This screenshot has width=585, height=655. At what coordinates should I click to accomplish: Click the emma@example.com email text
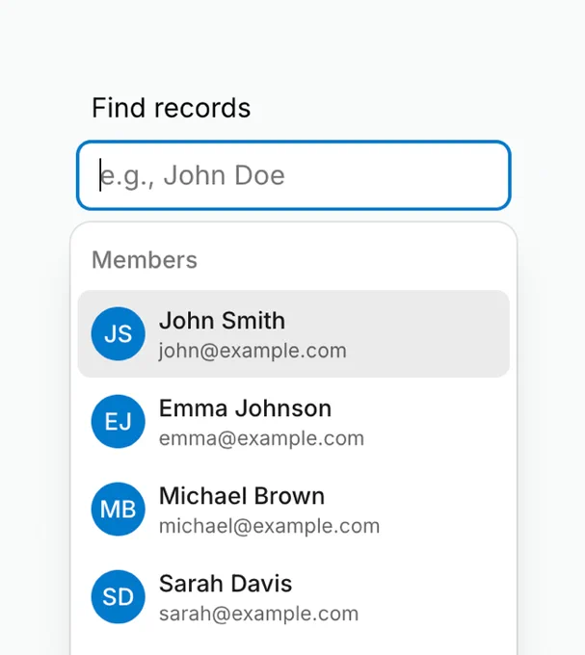coord(261,438)
